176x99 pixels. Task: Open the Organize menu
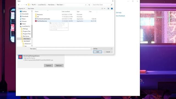[x=21, y=9]
